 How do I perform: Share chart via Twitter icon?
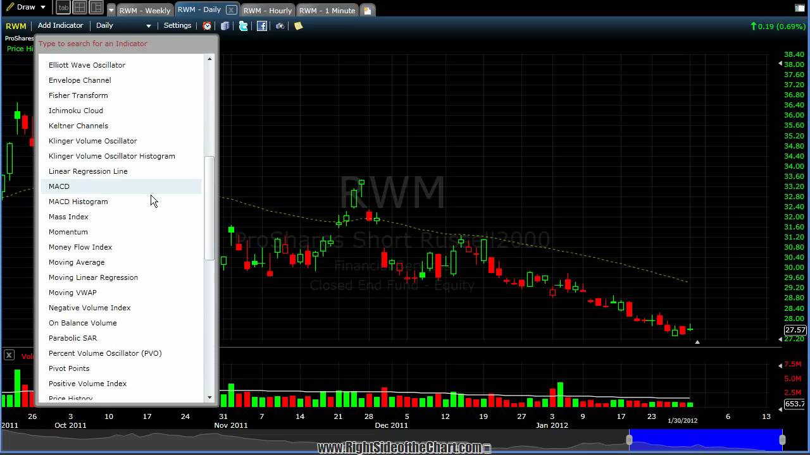(243, 26)
